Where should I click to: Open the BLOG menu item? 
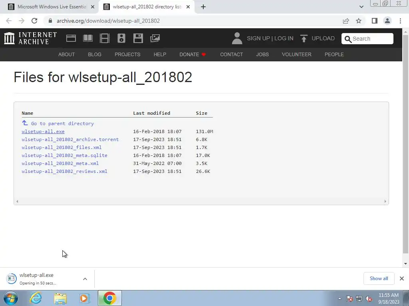coord(95,54)
